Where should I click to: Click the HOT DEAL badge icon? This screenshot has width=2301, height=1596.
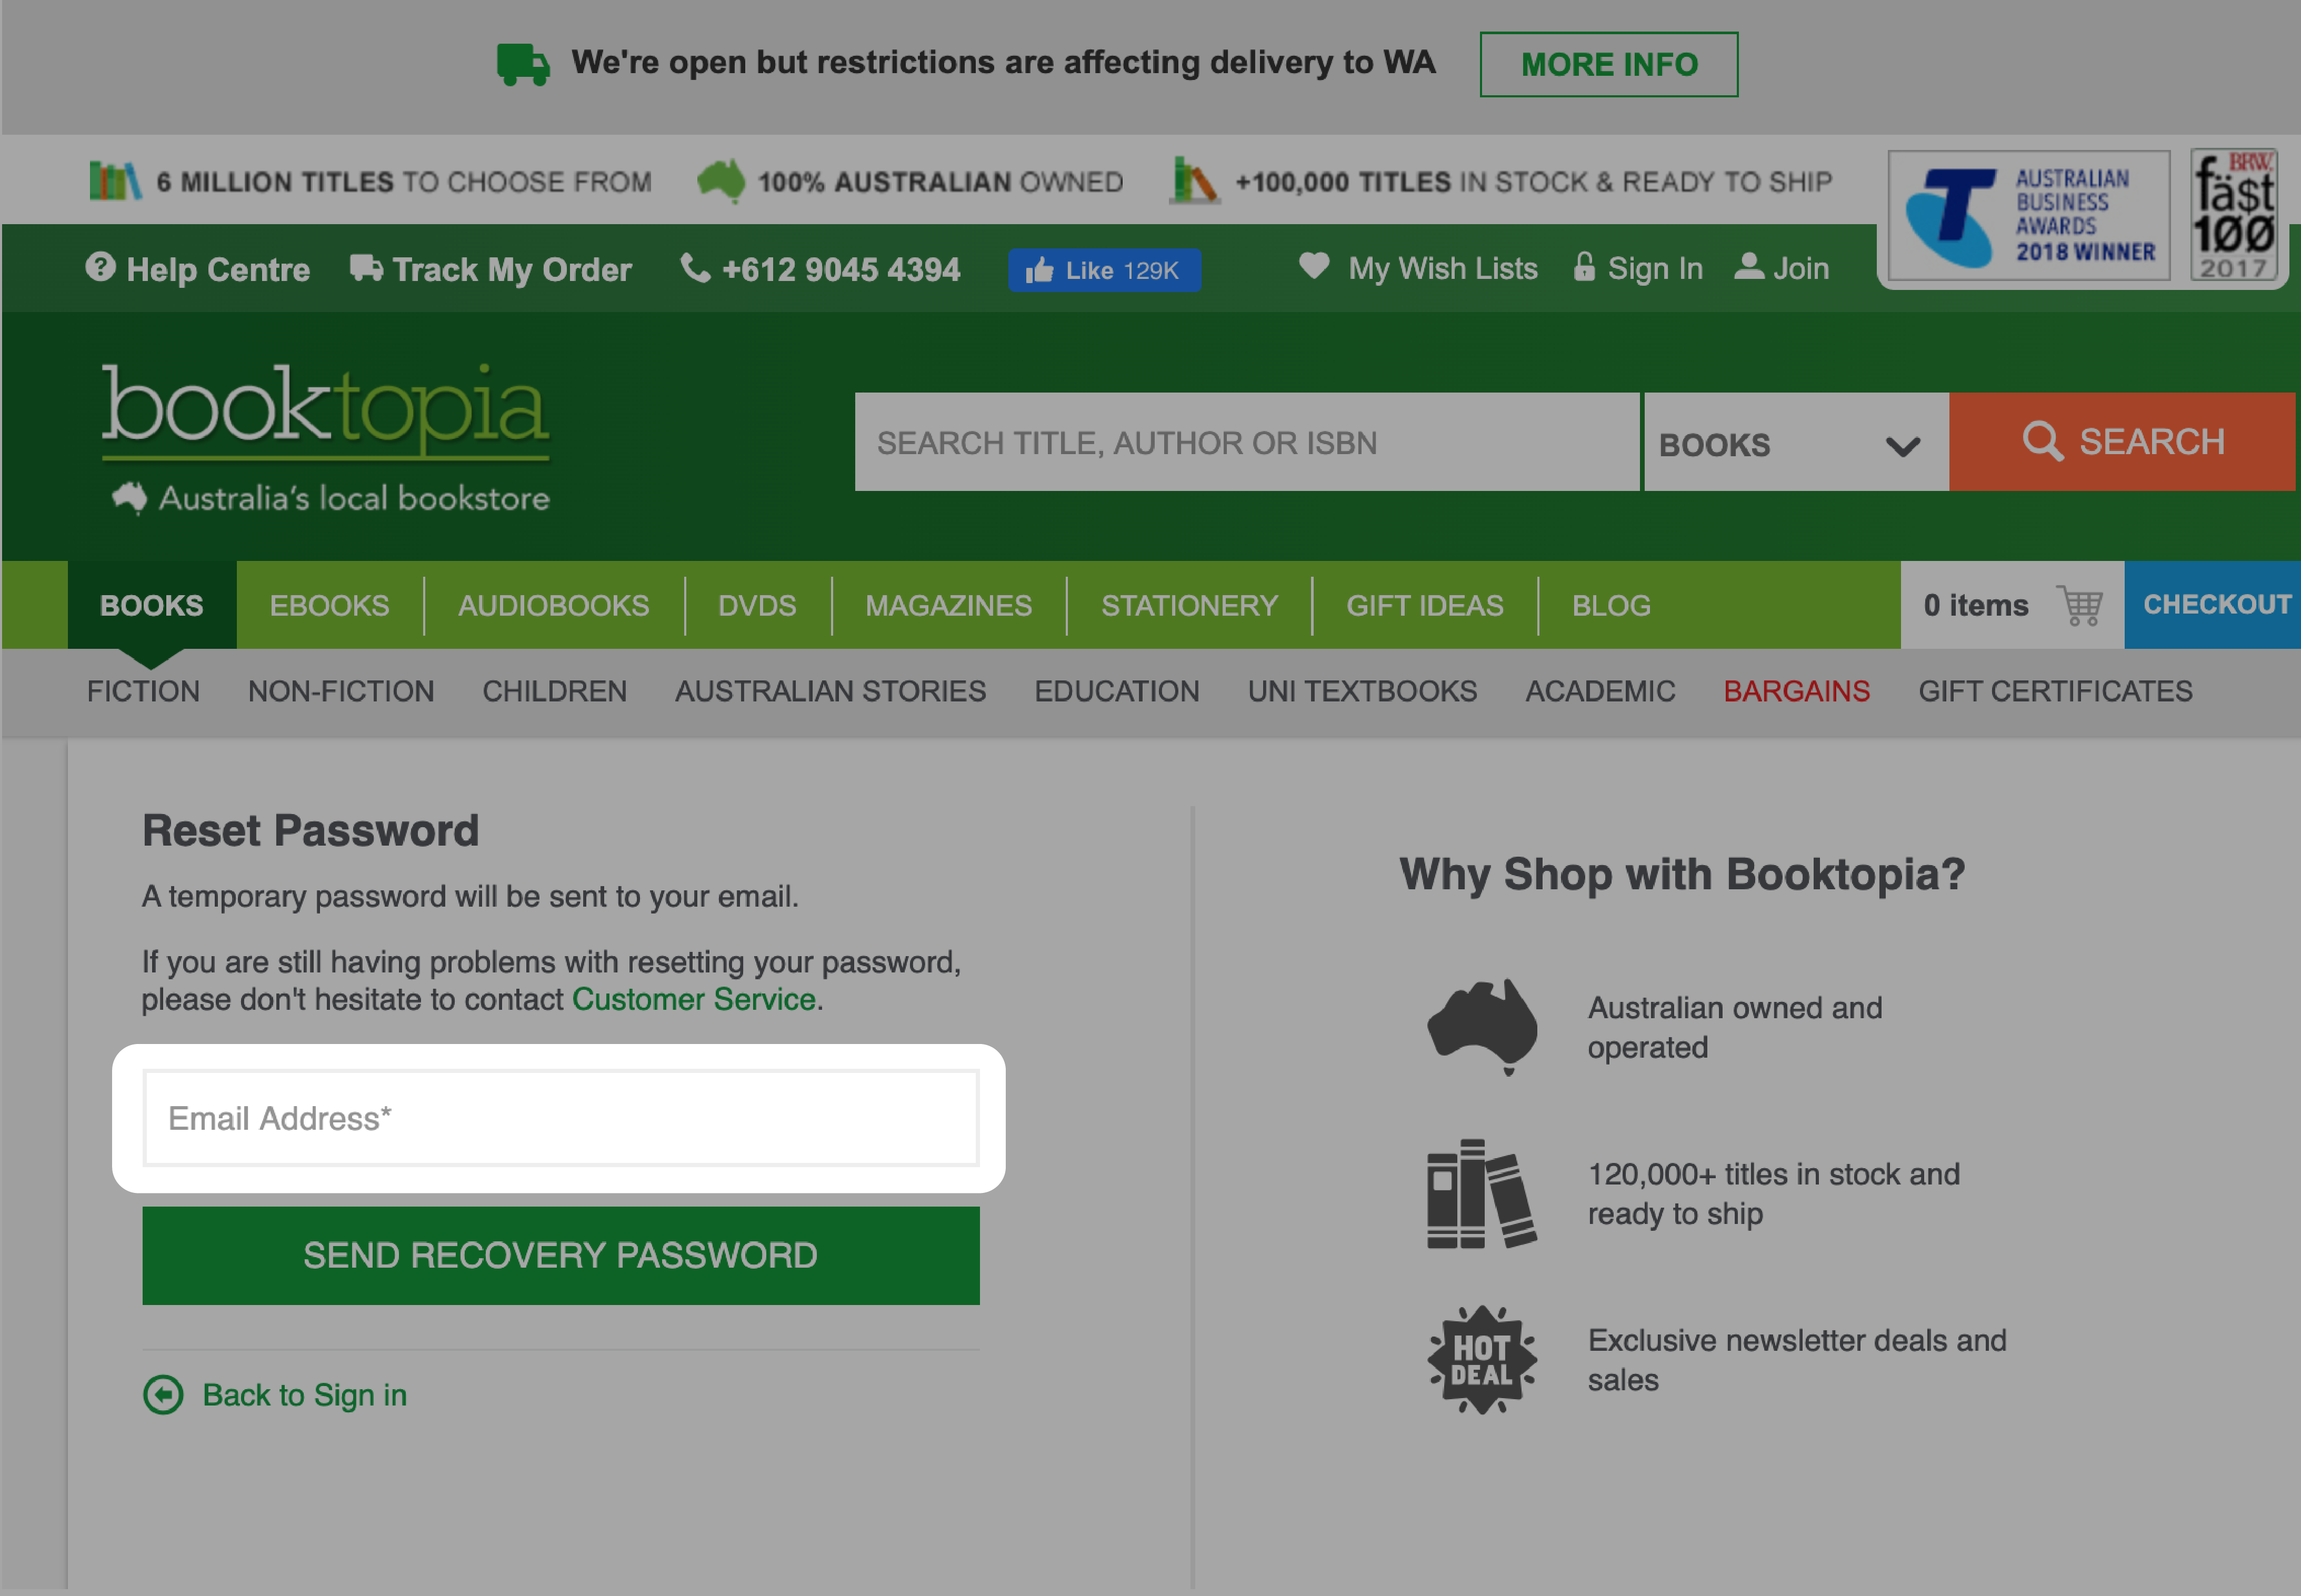coord(1481,1360)
